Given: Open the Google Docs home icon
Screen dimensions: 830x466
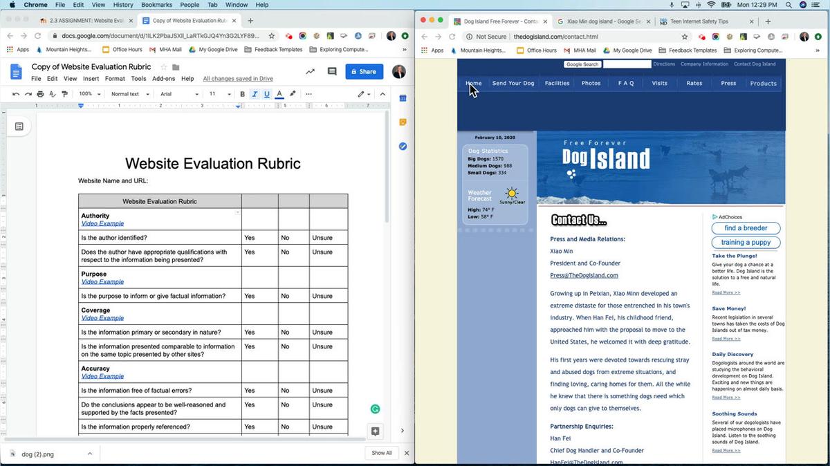Looking at the screenshot, I should pyautogui.click(x=17, y=71).
